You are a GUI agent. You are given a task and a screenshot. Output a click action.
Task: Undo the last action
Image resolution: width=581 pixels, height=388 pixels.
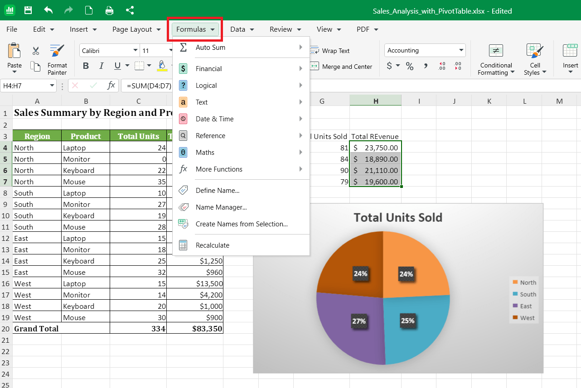click(x=48, y=10)
